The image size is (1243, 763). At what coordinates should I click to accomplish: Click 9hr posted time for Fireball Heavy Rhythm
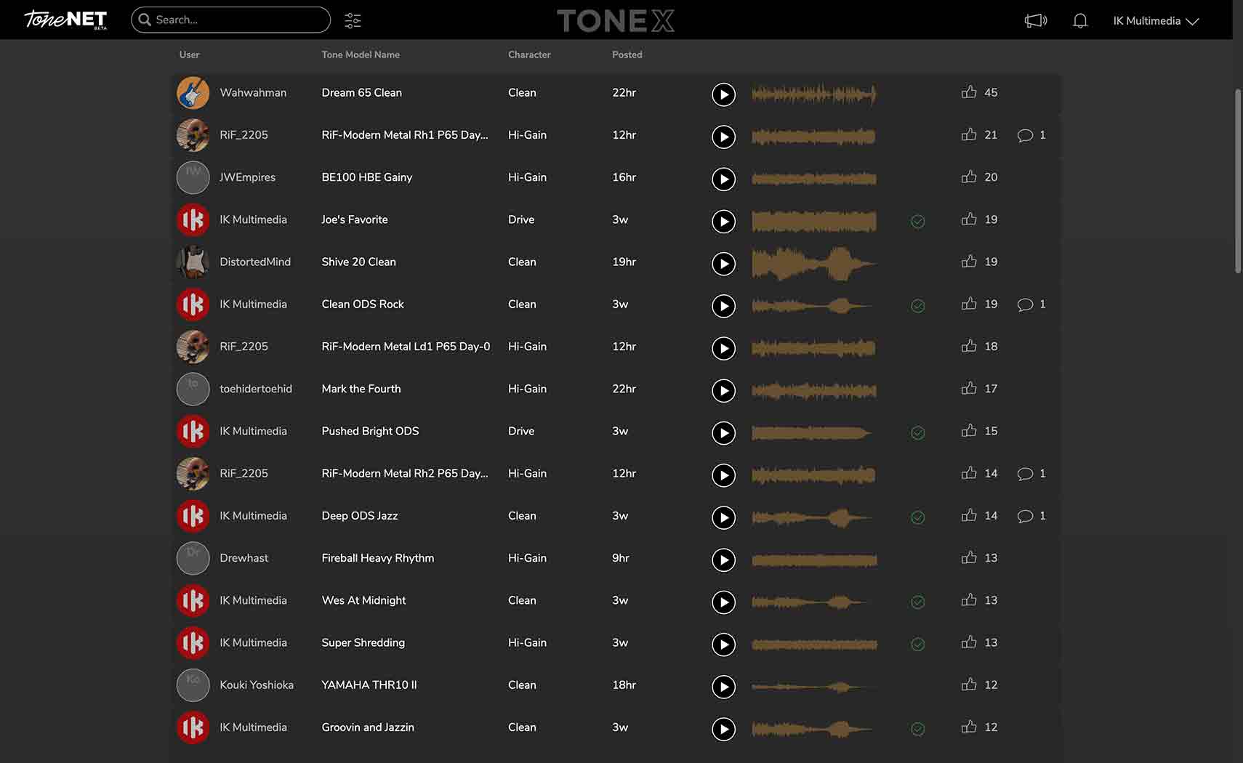tap(621, 558)
